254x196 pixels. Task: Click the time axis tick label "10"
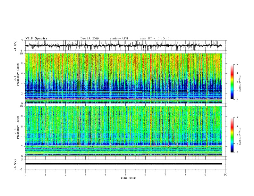pos(225,175)
